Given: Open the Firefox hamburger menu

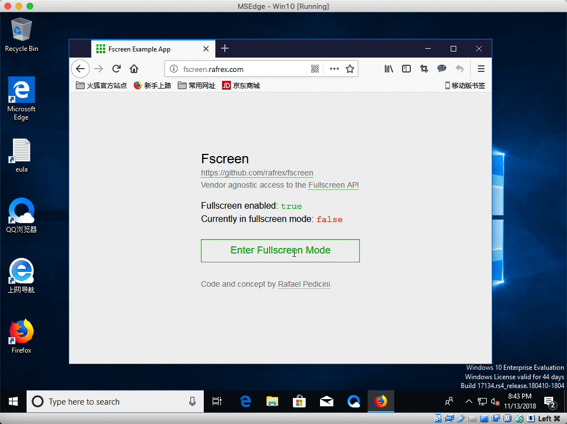Looking at the screenshot, I should pyautogui.click(x=481, y=69).
